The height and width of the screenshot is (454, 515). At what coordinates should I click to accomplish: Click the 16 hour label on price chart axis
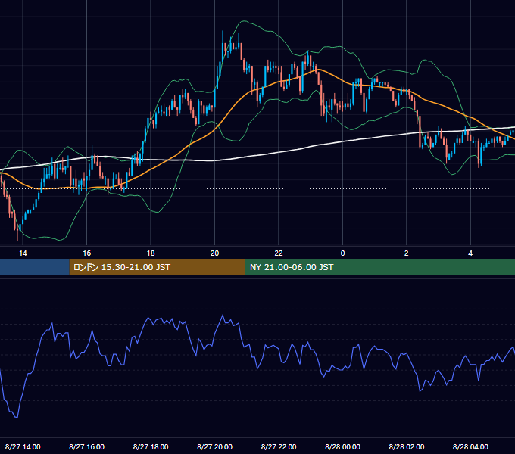86,253
